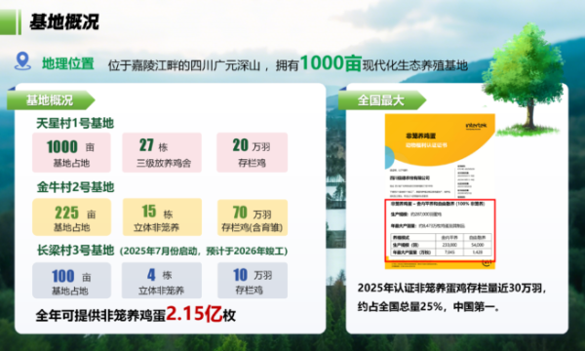Select the green tree illustration

pos(525,78)
